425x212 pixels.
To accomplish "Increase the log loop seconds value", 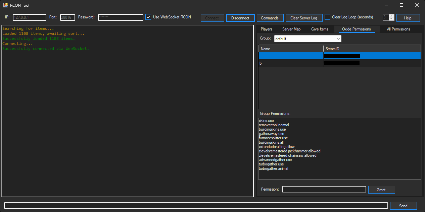I will pyautogui.click(x=391, y=16).
